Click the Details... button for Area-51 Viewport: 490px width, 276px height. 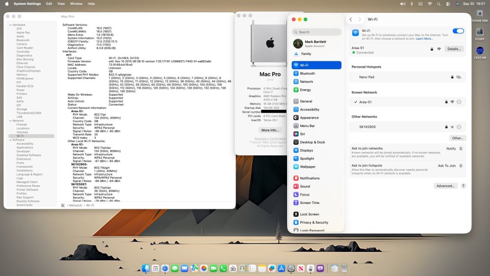(x=454, y=49)
